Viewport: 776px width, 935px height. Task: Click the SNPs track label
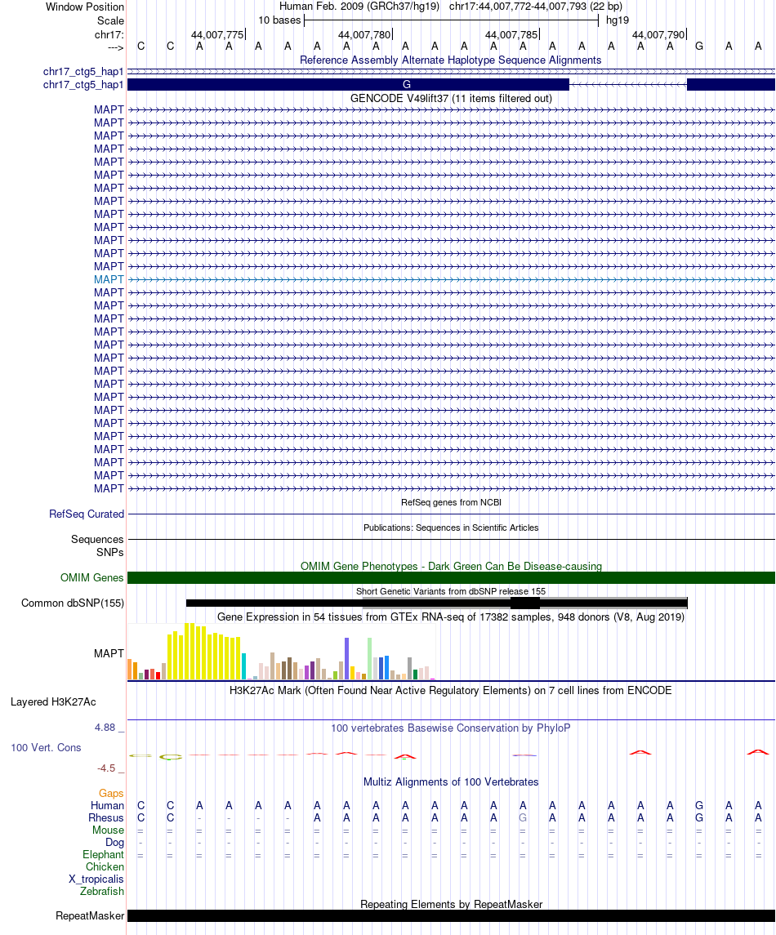[x=109, y=553]
